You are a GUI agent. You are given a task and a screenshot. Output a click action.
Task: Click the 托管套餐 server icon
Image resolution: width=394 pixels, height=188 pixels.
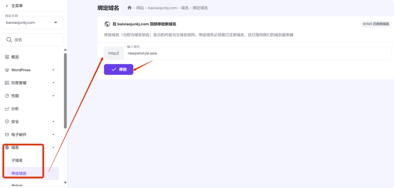pos(7,83)
